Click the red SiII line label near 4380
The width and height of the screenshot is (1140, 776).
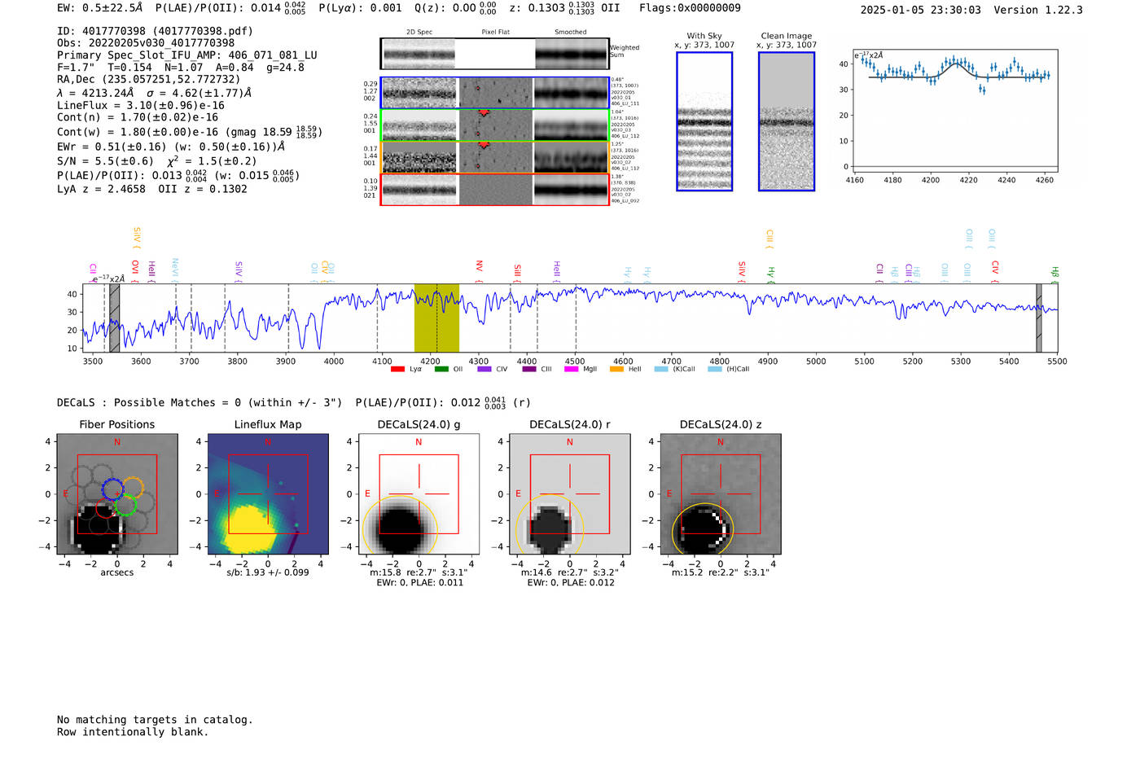[517, 271]
